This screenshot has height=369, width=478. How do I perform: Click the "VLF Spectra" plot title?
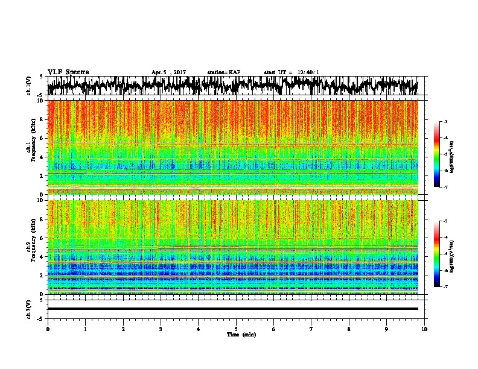coord(68,72)
